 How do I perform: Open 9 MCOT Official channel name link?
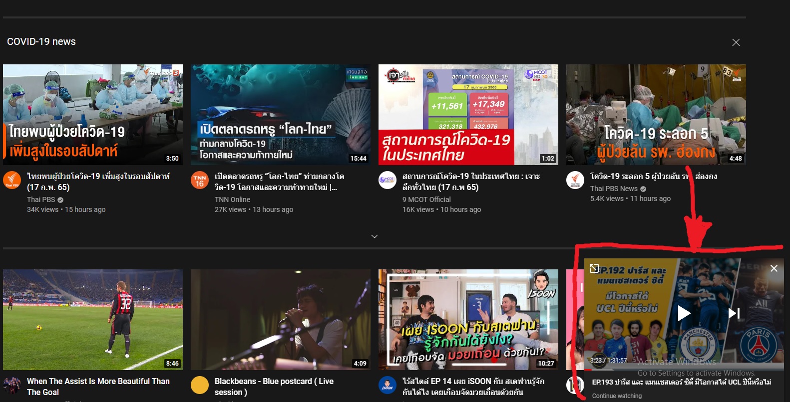[426, 200]
